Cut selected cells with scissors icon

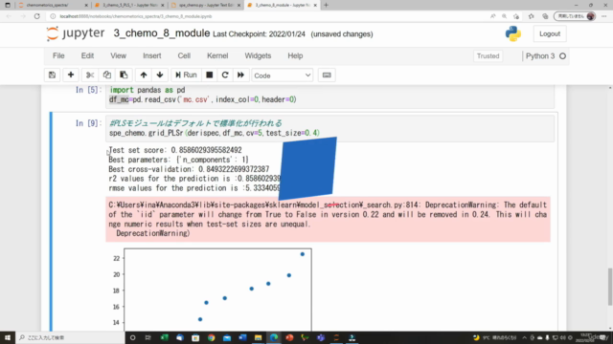90,75
